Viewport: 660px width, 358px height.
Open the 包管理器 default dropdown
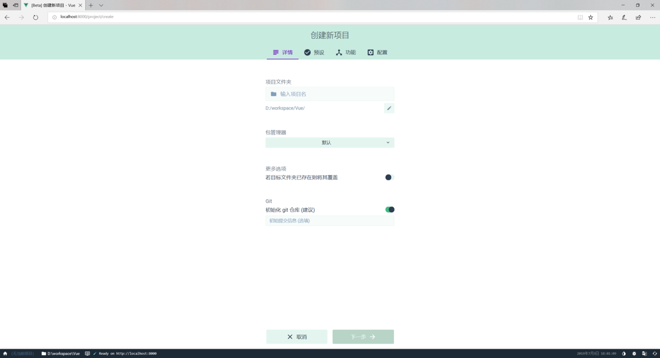coord(329,143)
